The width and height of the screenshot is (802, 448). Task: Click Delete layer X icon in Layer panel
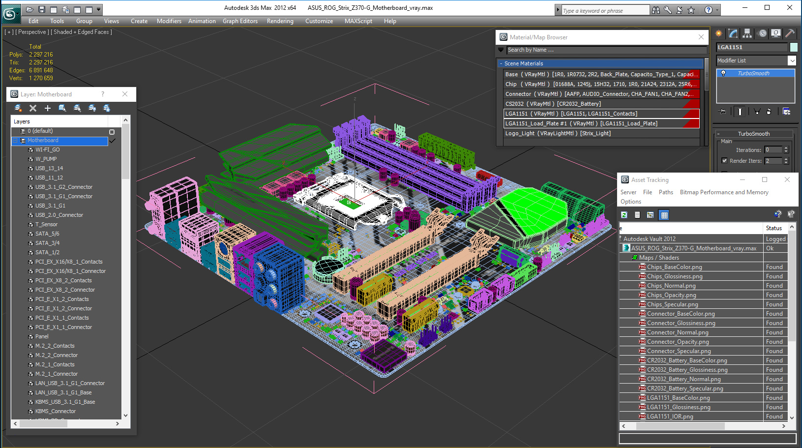33,108
